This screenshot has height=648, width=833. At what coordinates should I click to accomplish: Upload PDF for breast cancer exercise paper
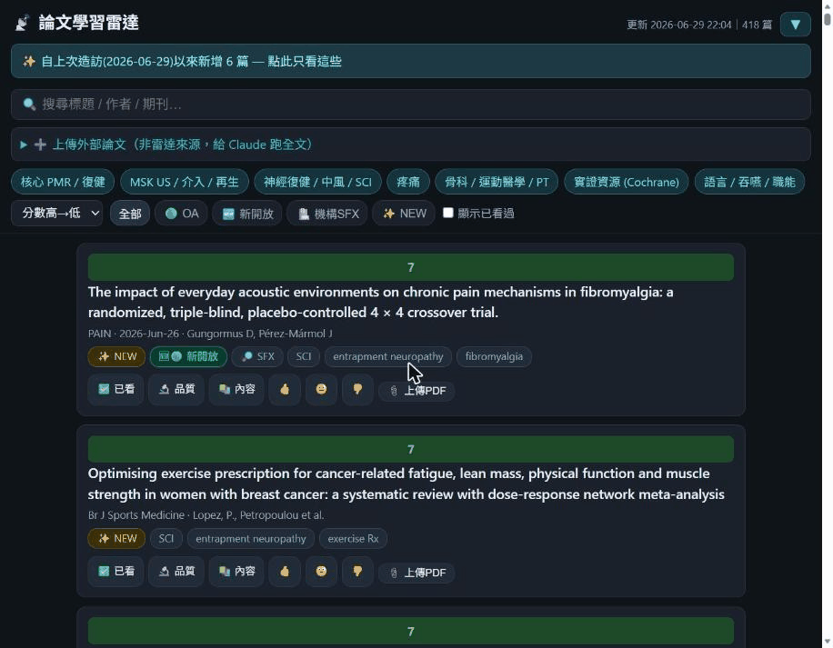[x=417, y=573]
